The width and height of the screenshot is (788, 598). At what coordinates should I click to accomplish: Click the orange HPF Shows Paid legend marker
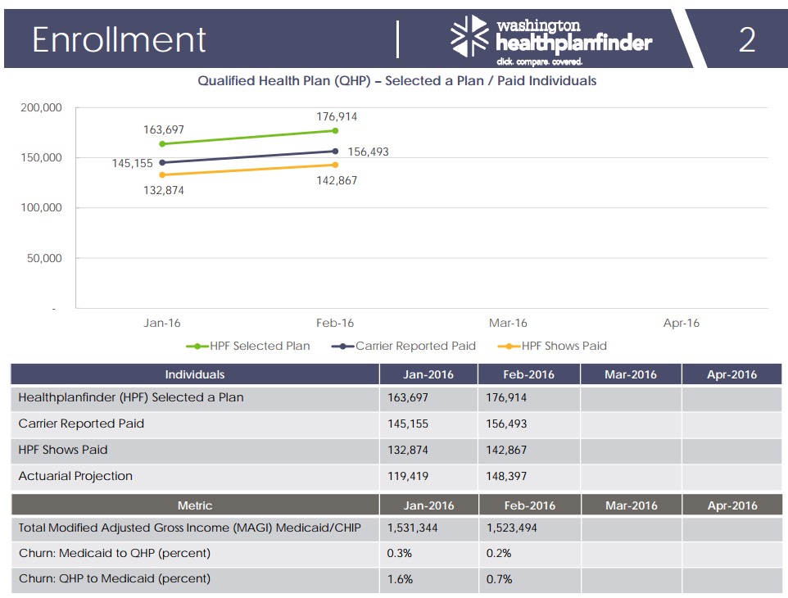(509, 346)
